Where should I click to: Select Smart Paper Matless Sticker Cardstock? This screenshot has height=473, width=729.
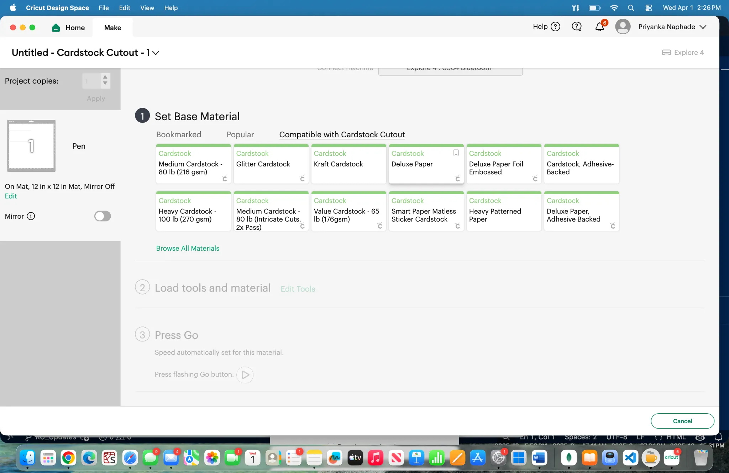(426, 211)
